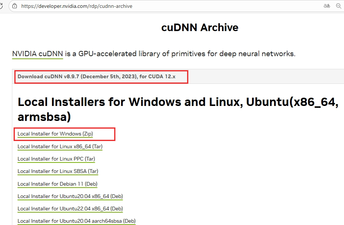Click the Local Installers section heading
This screenshot has width=344, height=225.
click(x=178, y=109)
